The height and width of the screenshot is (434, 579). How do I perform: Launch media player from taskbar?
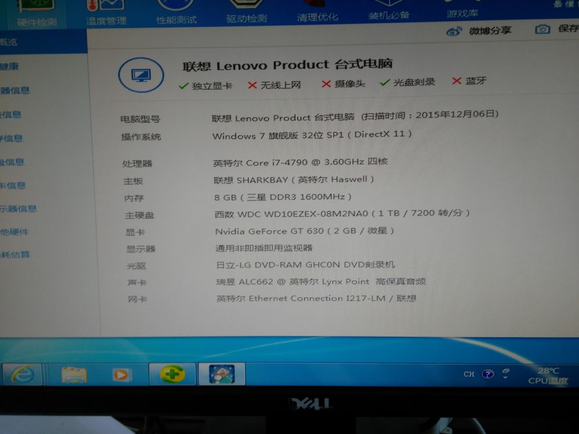pos(122,374)
